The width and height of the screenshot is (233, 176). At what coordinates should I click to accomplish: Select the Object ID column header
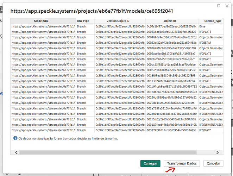pyautogui.click(x=172, y=21)
